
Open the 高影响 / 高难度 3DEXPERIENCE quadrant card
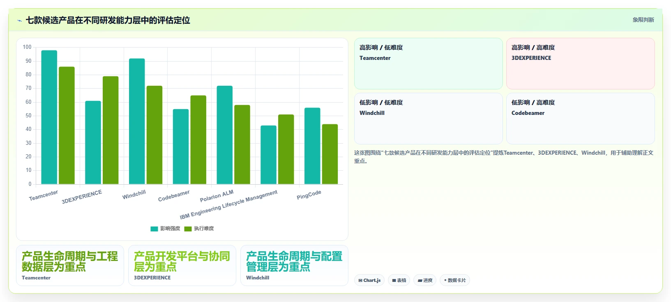tap(580, 64)
